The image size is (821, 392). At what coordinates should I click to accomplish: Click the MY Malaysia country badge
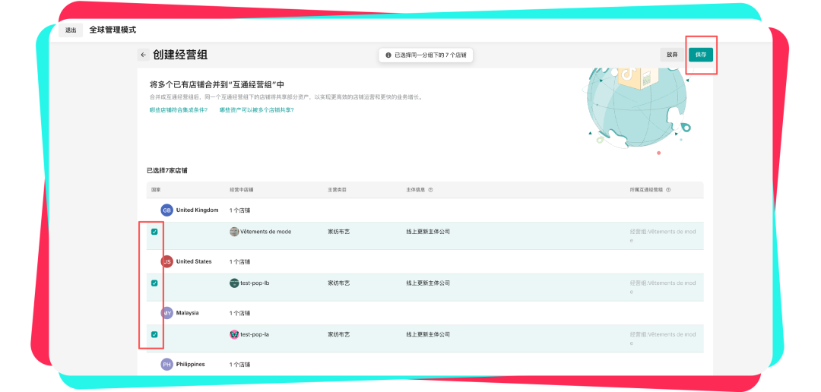(x=166, y=313)
